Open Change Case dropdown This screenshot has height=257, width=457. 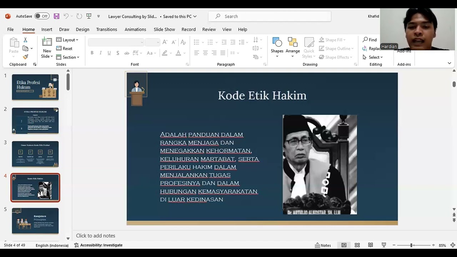[151, 53]
